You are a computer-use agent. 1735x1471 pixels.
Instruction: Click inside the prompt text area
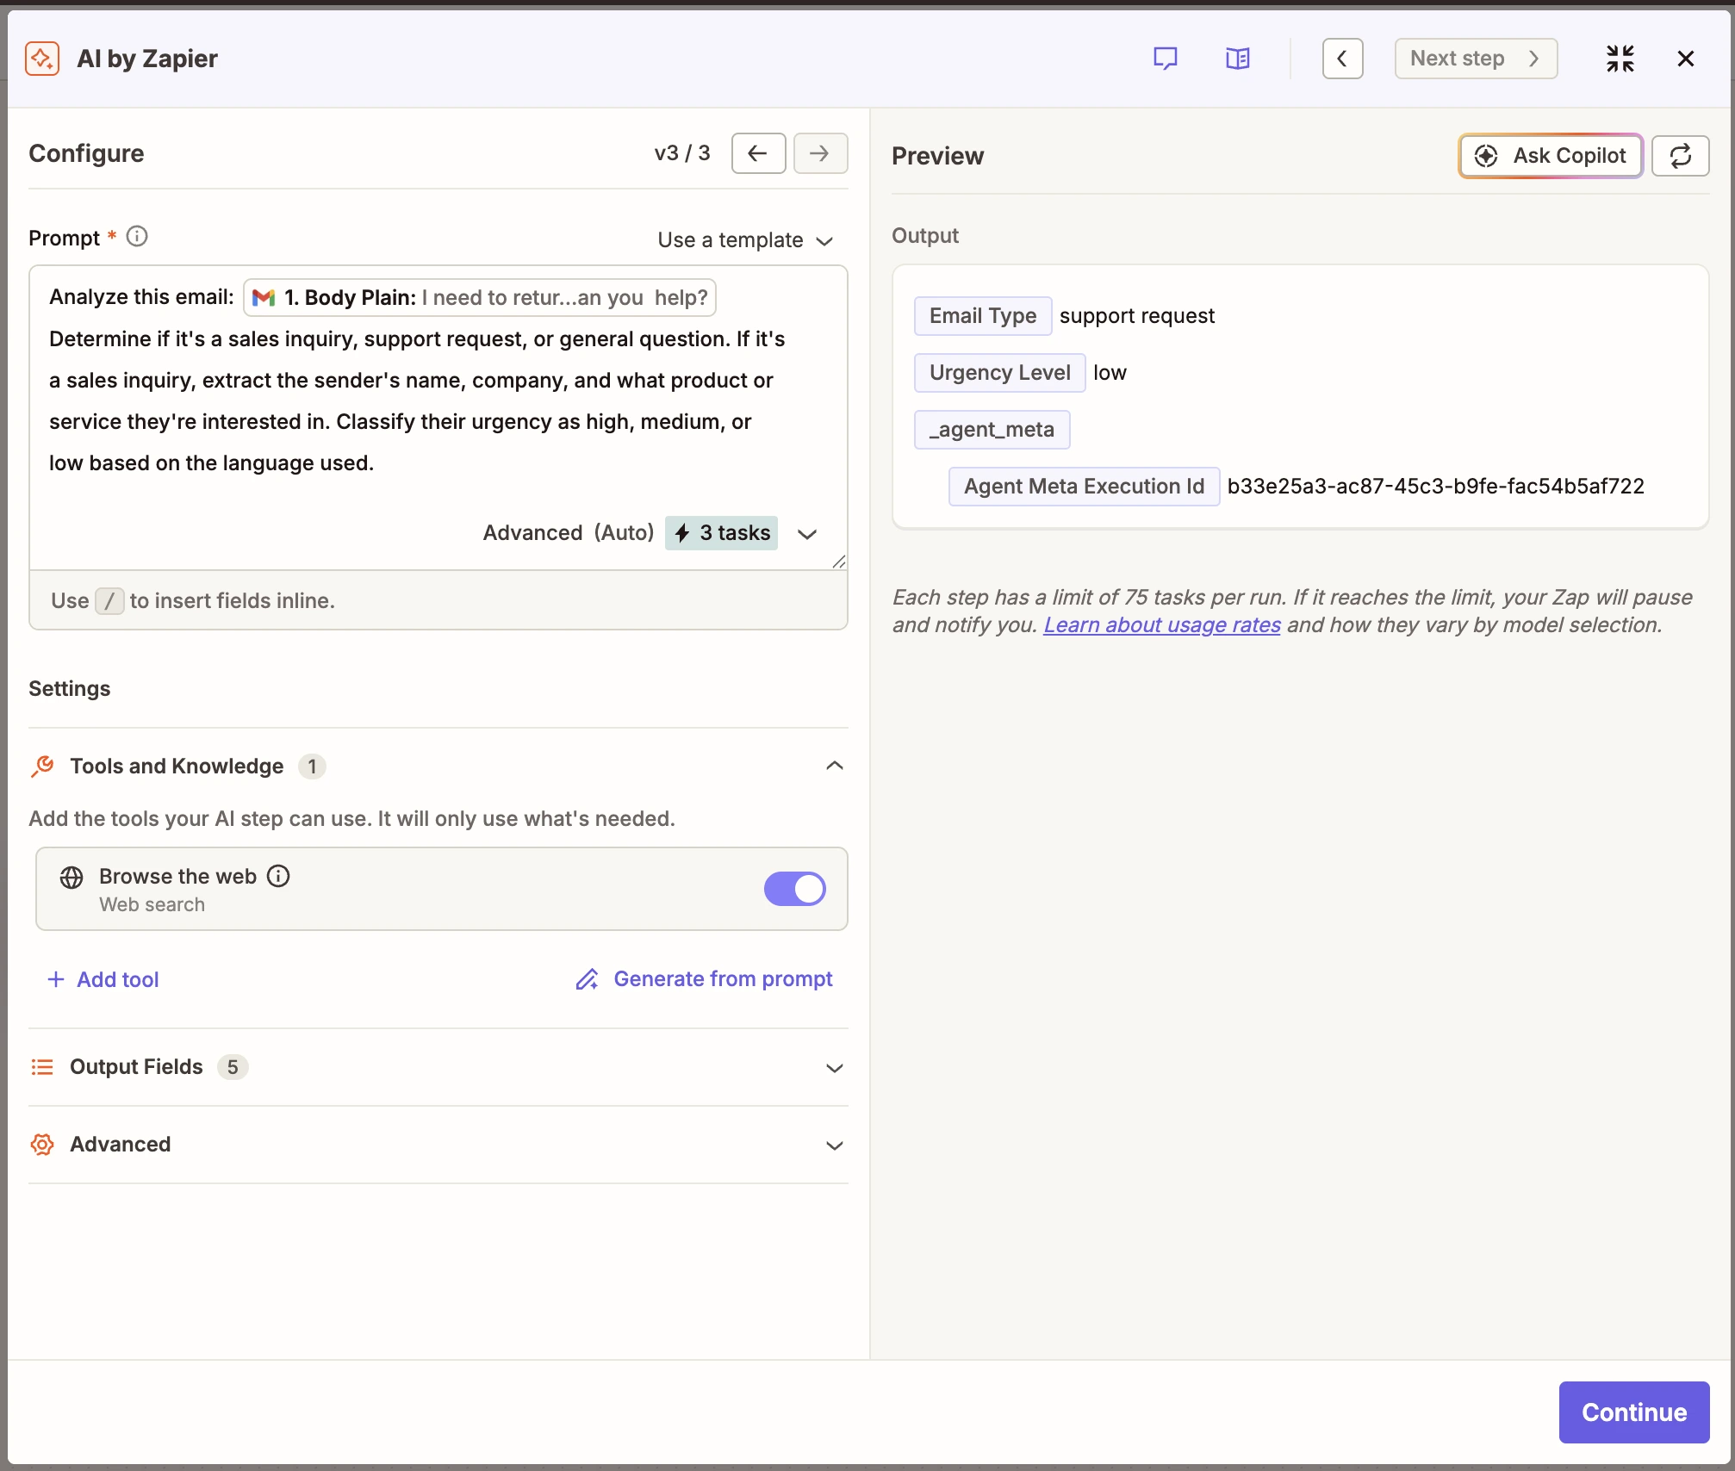(x=438, y=418)
